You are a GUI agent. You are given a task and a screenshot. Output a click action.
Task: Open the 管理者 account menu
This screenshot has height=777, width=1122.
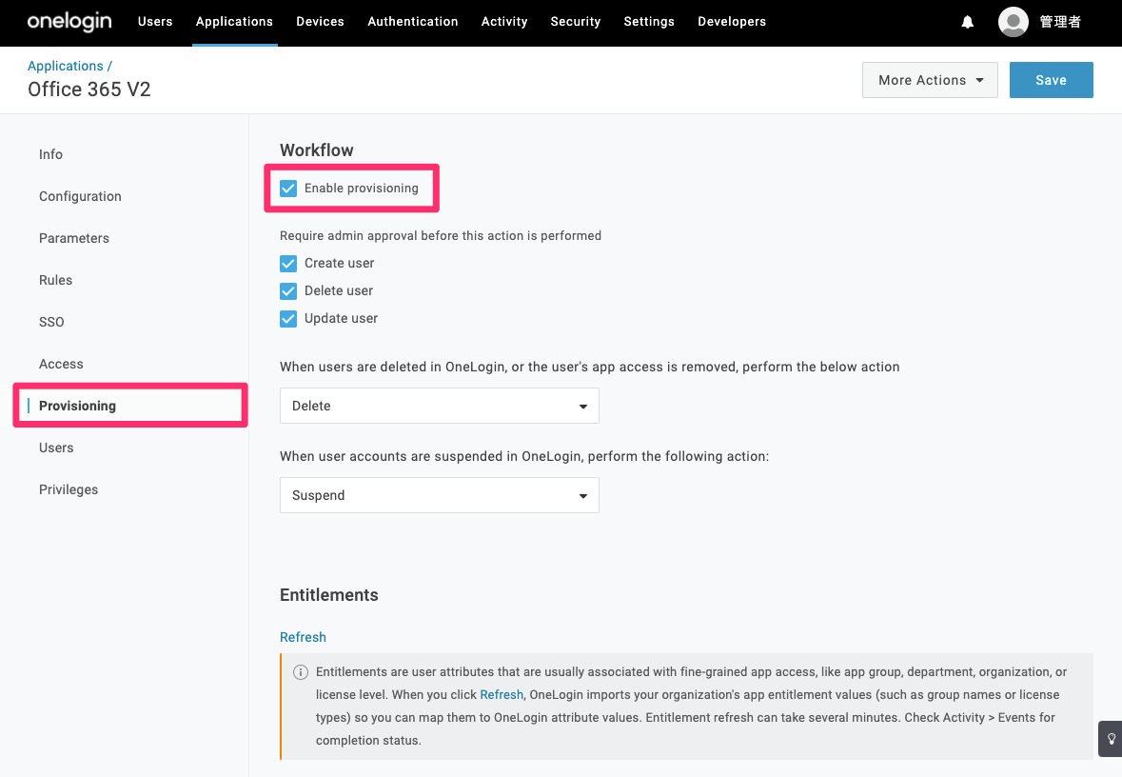(x=1060, y=22)
